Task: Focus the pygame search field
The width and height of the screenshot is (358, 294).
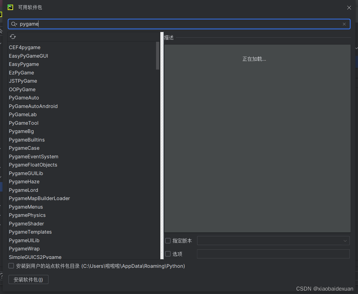Action: (179, 24)
